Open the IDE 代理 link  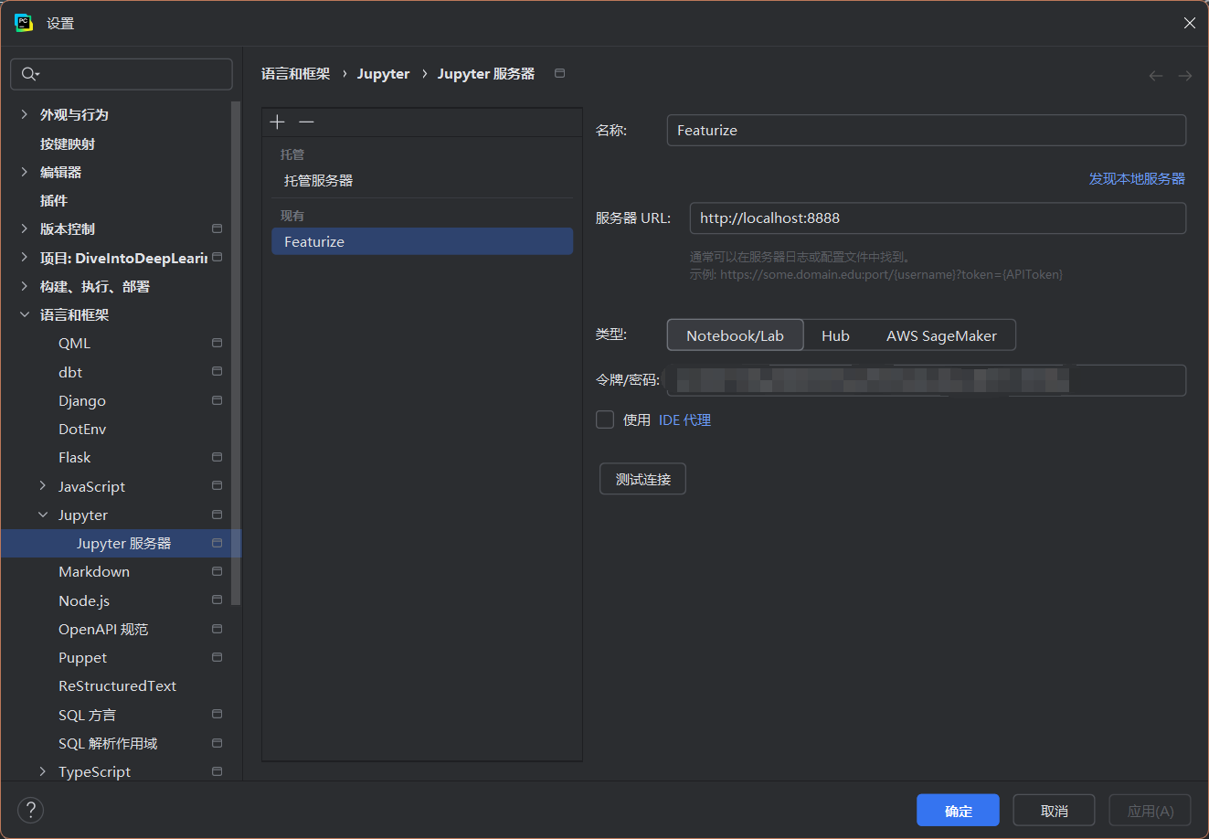click(684, 419)
